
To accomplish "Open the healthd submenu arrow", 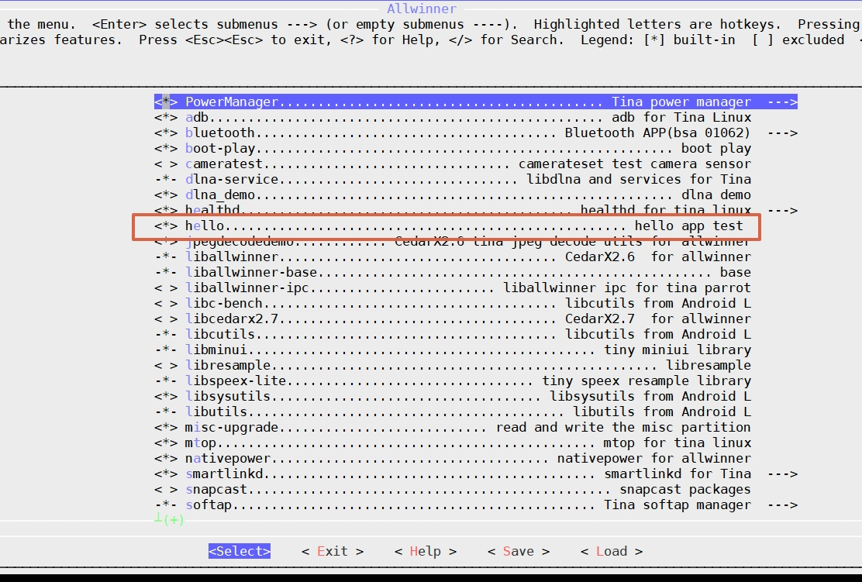I will point(782,210).
